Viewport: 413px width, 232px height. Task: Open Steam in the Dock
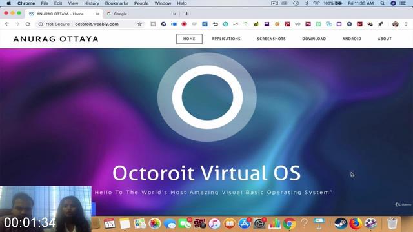tap(341, 224)
